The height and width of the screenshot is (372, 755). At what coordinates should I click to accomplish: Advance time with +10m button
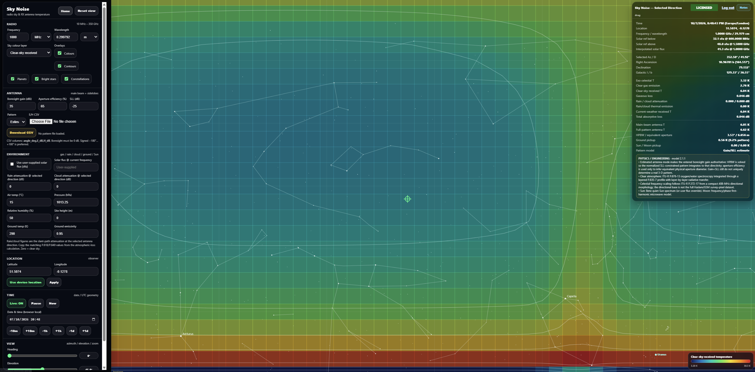[30, 331]
